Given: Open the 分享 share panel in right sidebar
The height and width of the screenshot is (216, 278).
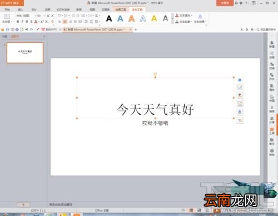Looking at the screenshot, I should click(272, 120).
